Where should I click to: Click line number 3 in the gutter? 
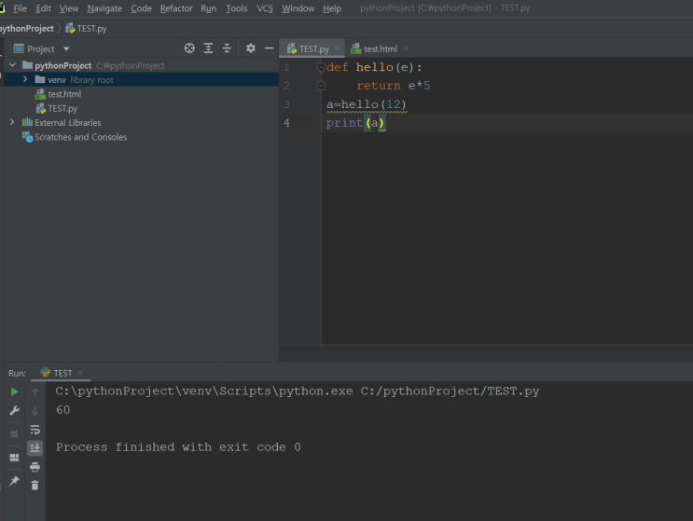coord(286,104)
